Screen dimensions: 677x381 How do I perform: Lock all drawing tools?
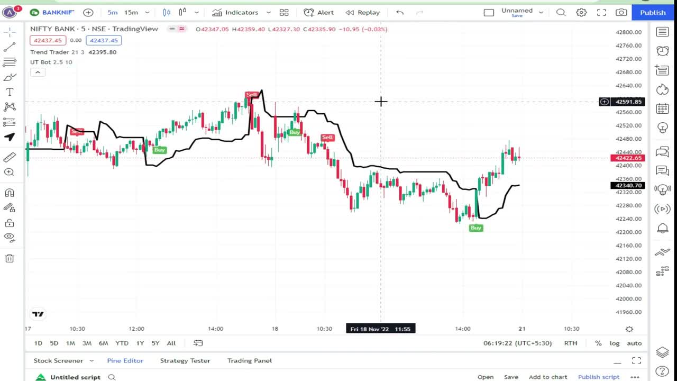coord(10,223)
